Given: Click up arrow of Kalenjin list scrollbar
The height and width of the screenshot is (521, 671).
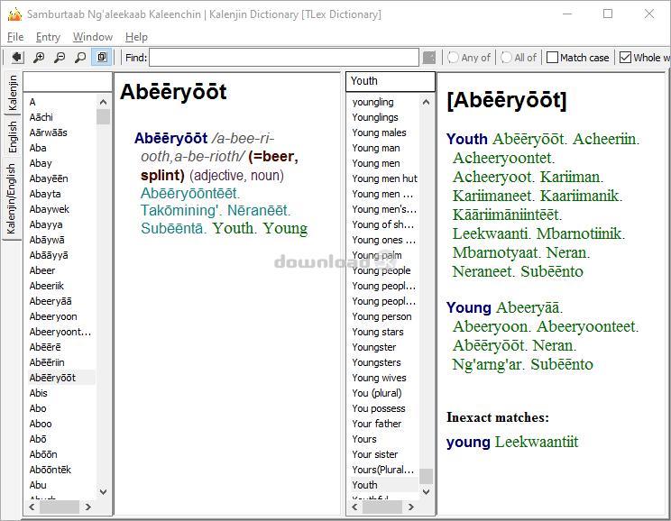Looking at the screenshot, I should 103,102.
